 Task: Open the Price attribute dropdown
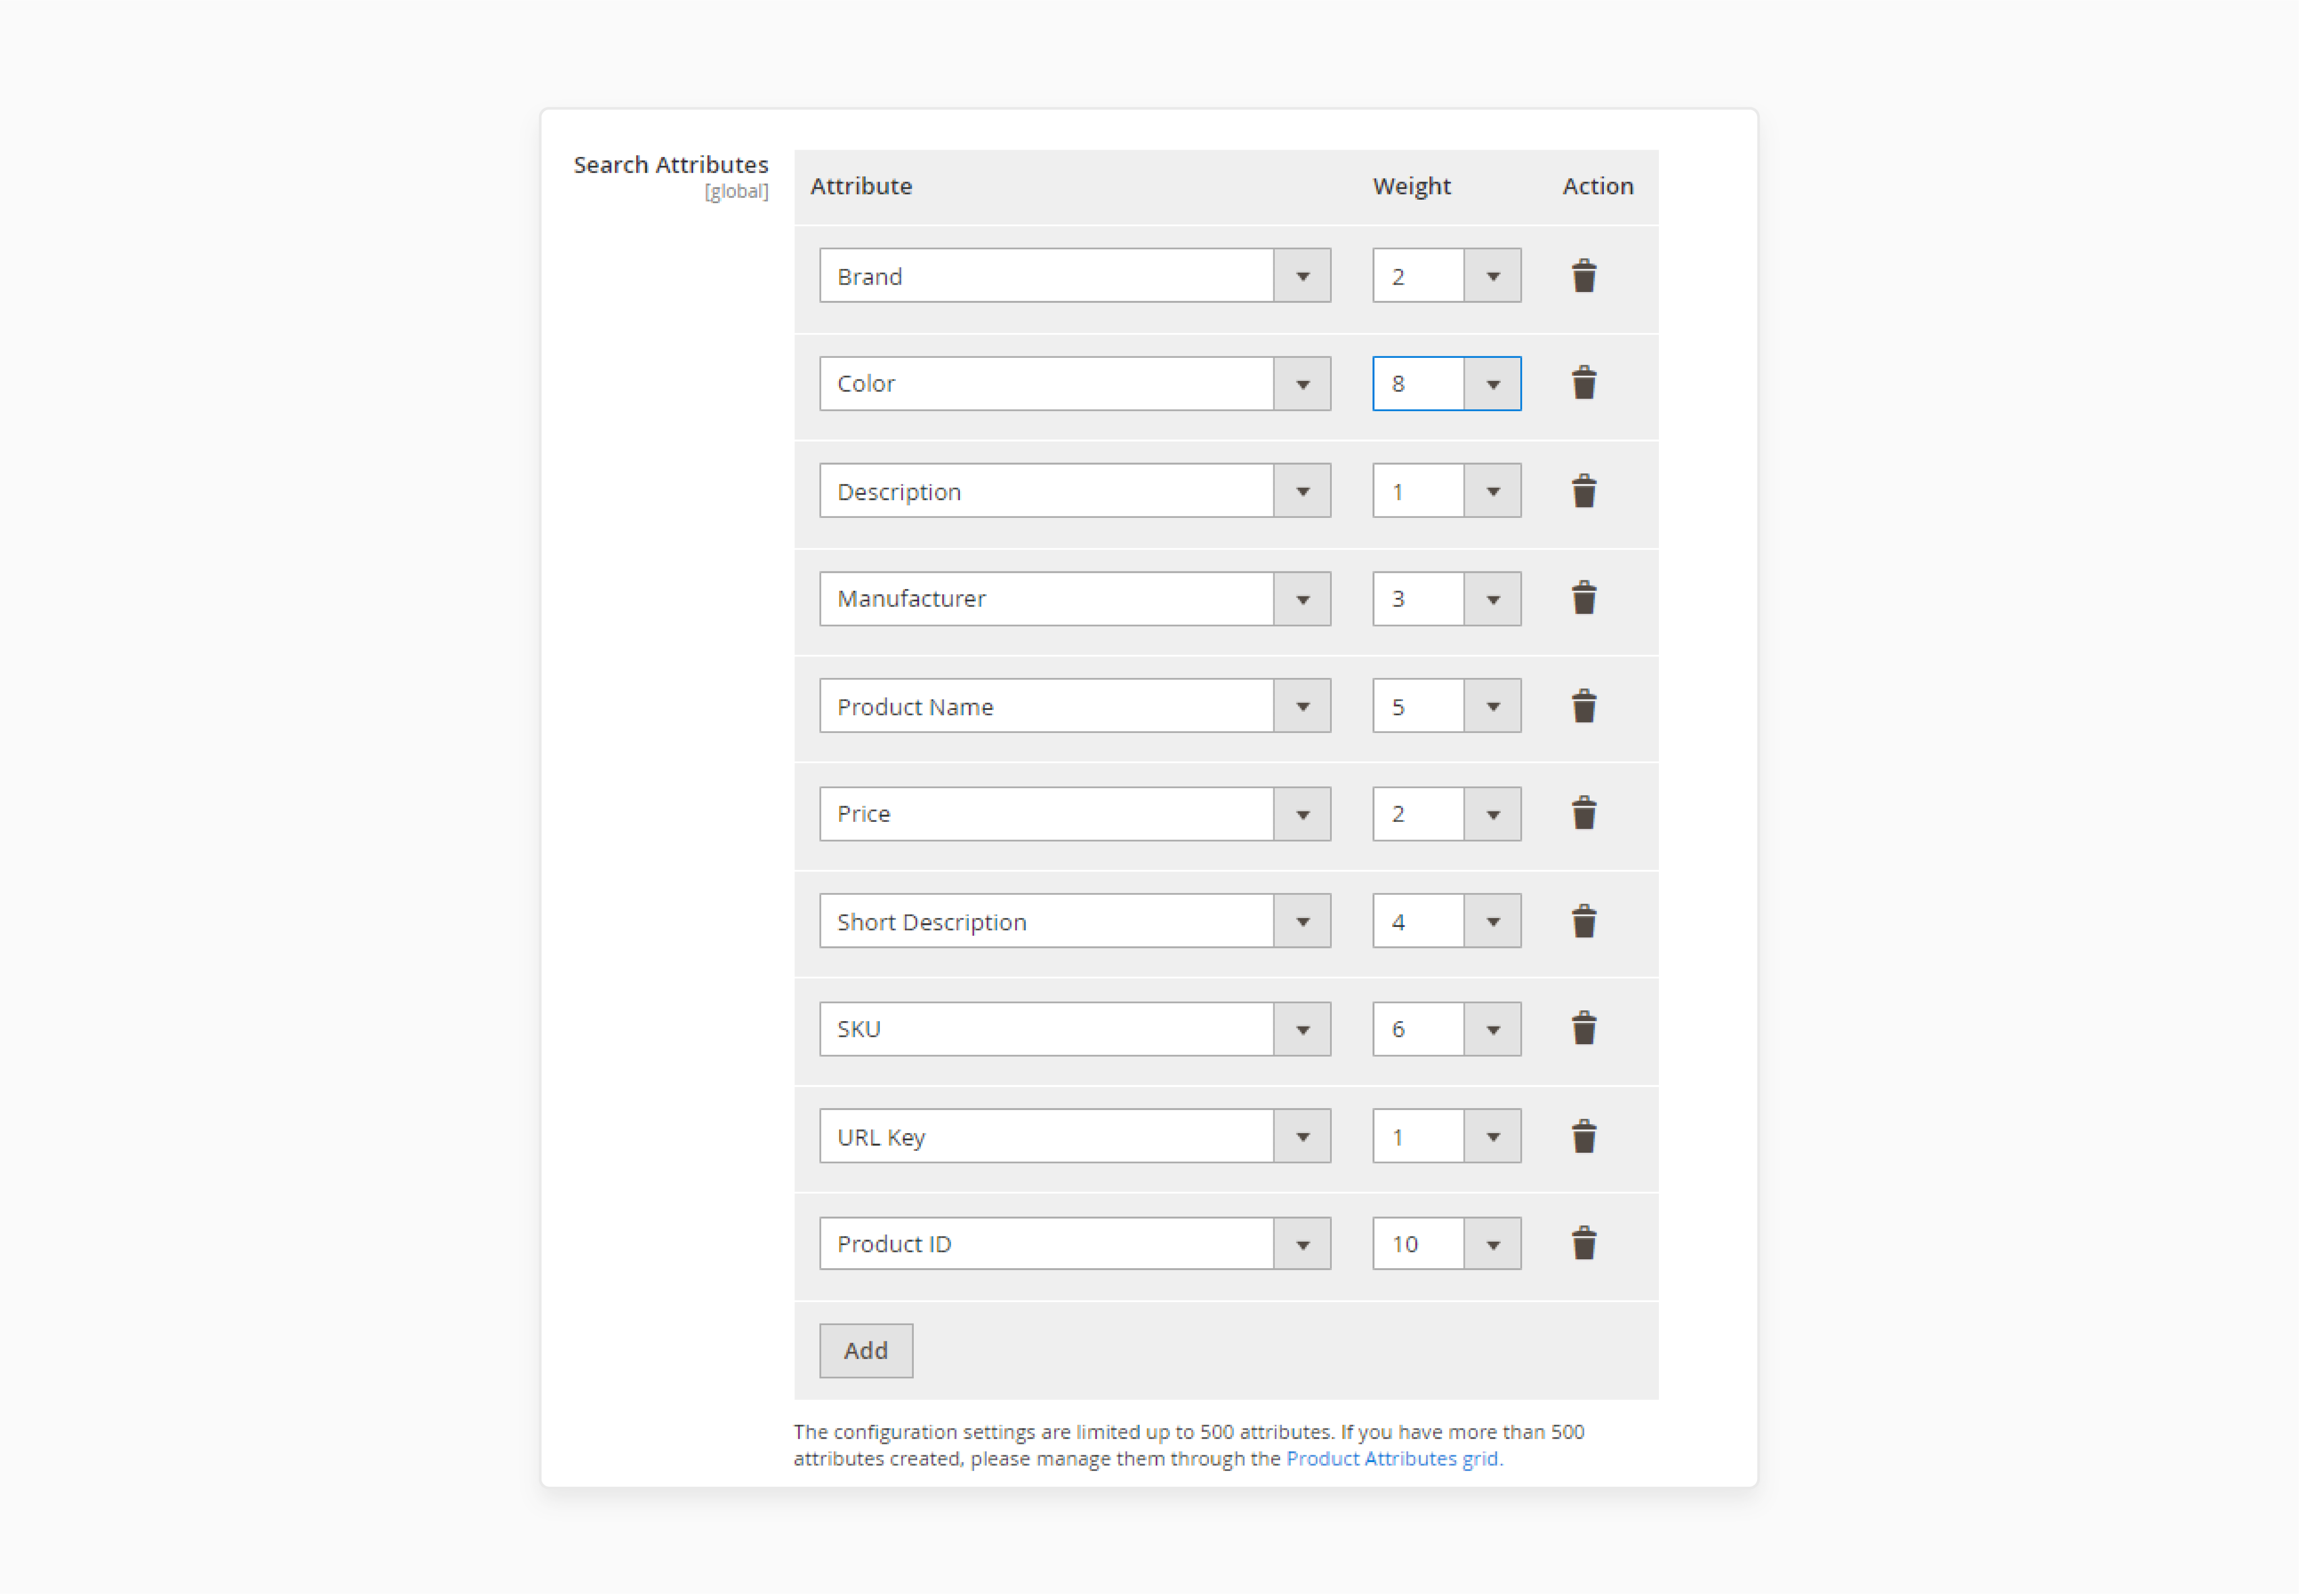tap(1075, 814)
